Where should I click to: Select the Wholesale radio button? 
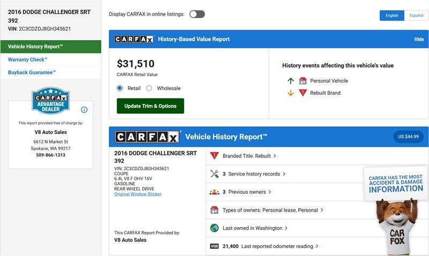(149, 88)
